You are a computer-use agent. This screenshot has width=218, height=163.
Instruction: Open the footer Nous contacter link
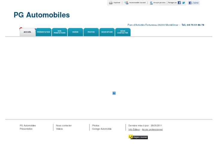pos(64,126)
